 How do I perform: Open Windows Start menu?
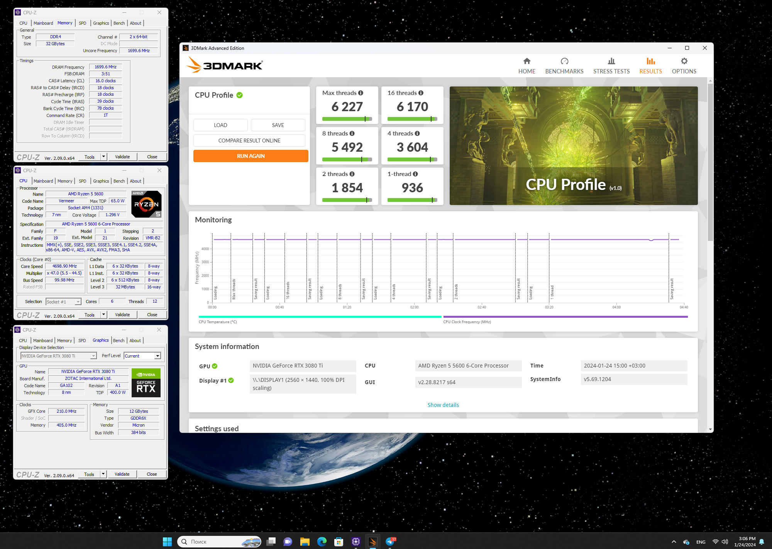[167, 542]
